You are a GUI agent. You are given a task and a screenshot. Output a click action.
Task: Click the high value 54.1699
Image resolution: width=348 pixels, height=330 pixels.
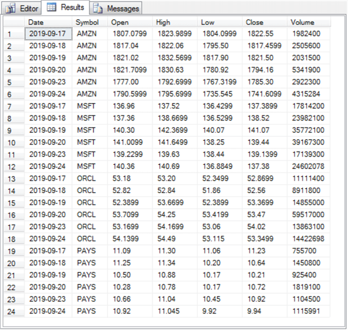pos(175,226)
